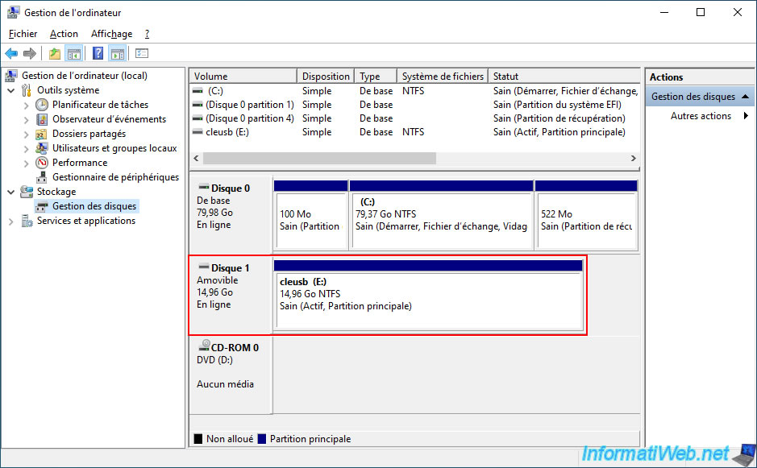This screenshot has width=757, height=468.
Task: Select the Performance gauge icon
Action: (x=42, y=163)
